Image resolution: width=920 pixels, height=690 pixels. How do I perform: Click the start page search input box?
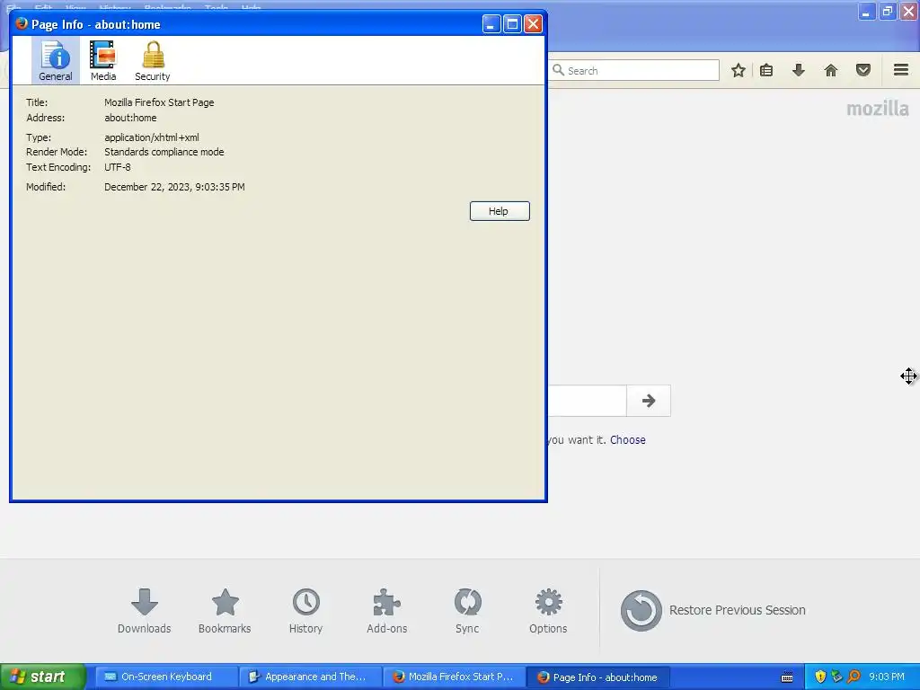(588, 401)
